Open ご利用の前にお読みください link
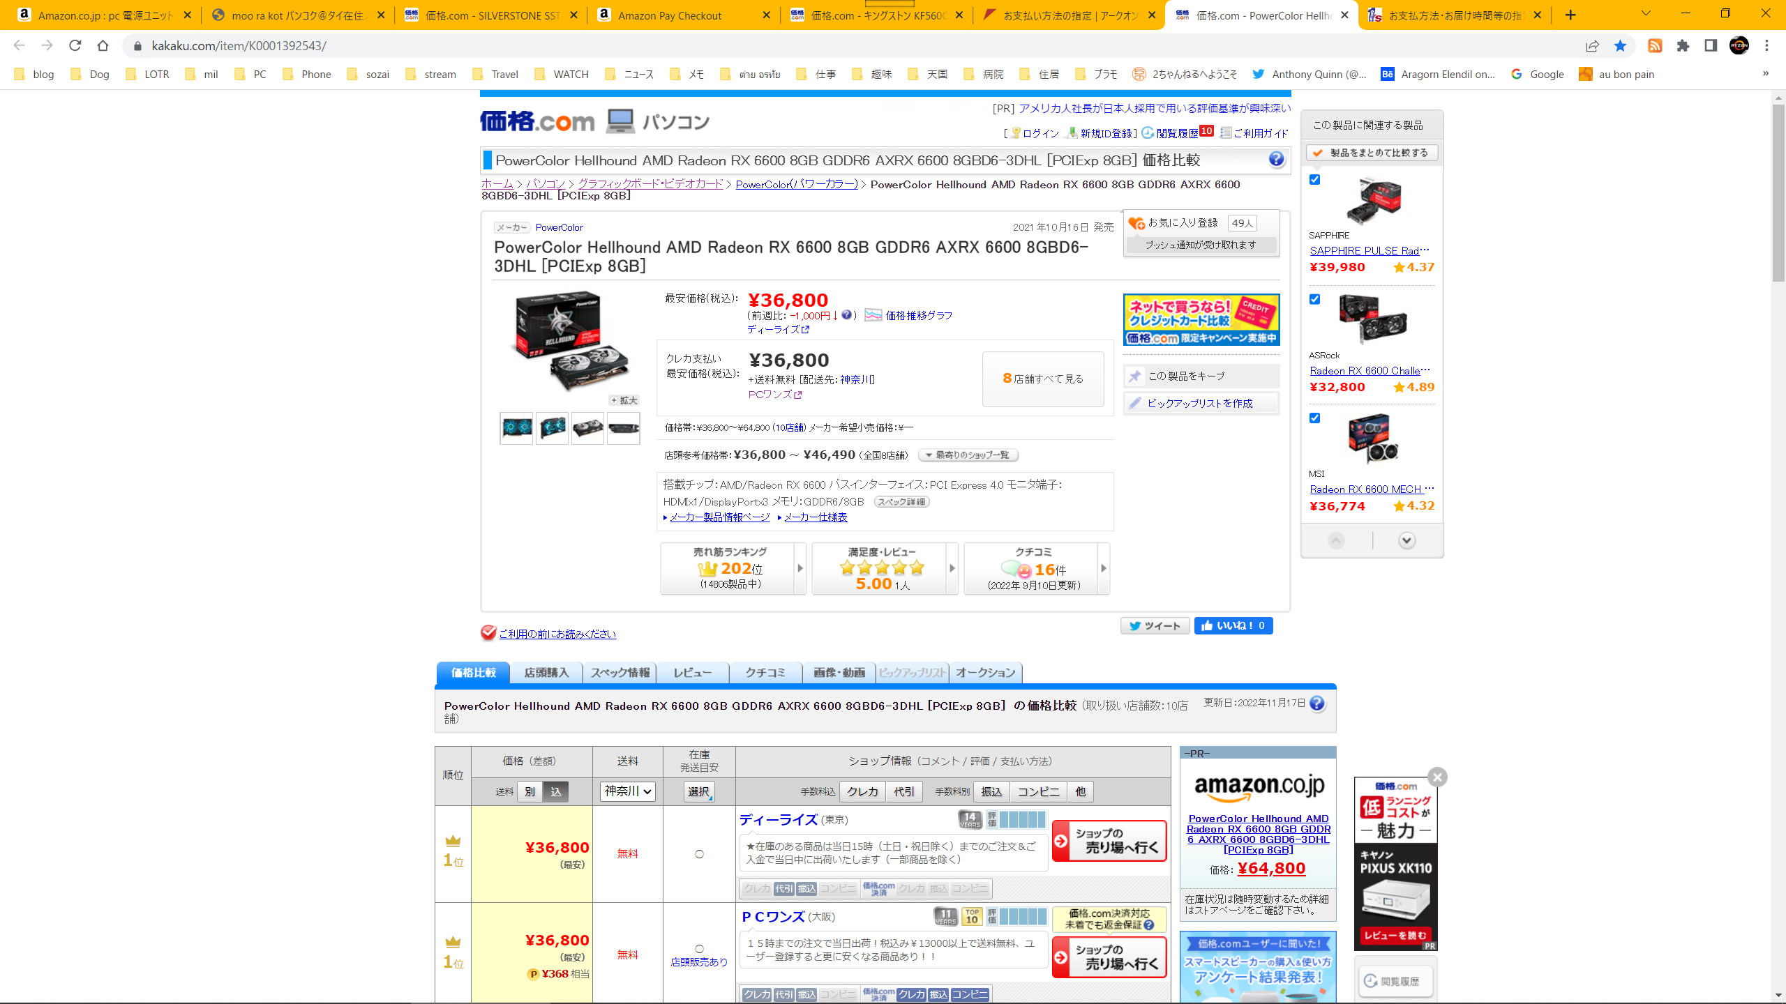1786x1004 pixels. pos(557,634)
